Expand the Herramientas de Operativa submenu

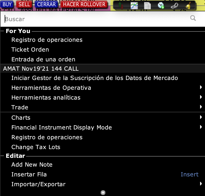tap(103, 88)
